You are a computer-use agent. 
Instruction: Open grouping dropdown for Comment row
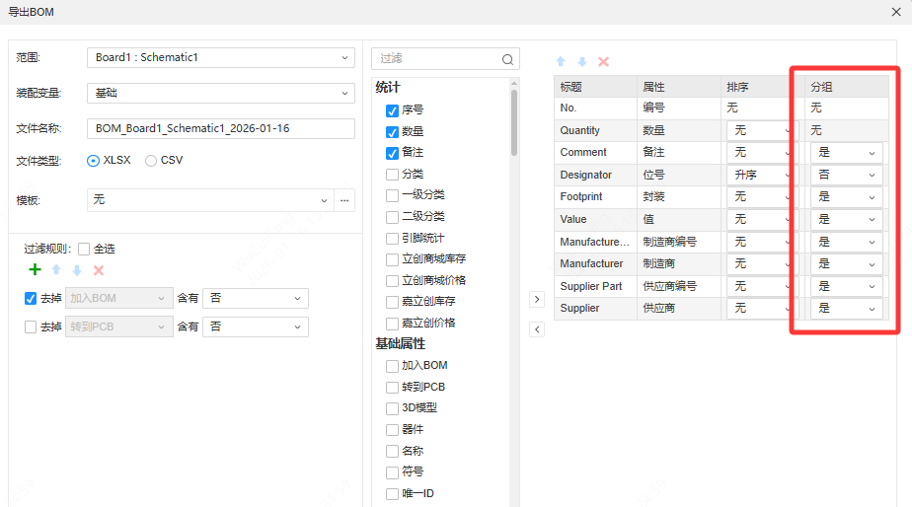846,153
